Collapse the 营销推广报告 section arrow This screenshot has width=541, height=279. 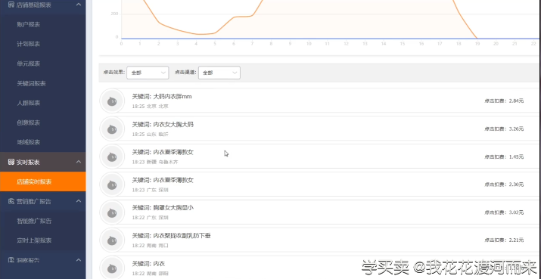click(x=79, y=201)
